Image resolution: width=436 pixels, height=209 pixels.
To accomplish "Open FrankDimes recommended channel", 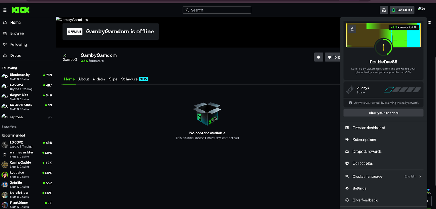I will pos(27,205).
